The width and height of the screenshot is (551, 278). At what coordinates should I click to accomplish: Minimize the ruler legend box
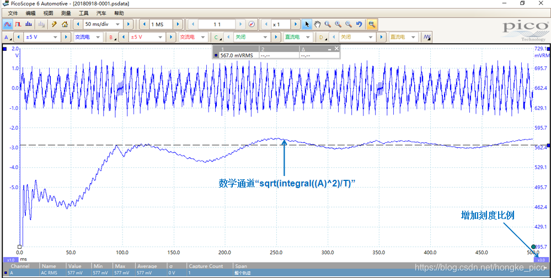[330, 49]
